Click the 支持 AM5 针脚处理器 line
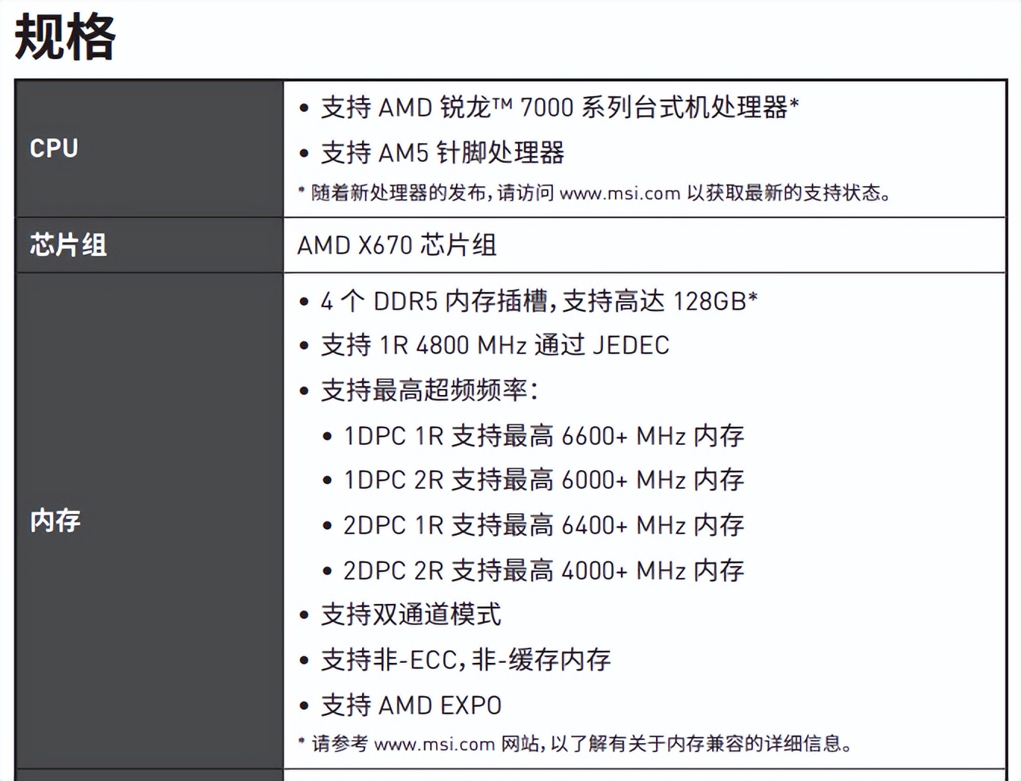Image resolution: width=1021 pixels, height=781 pixels. pos(442,153)
